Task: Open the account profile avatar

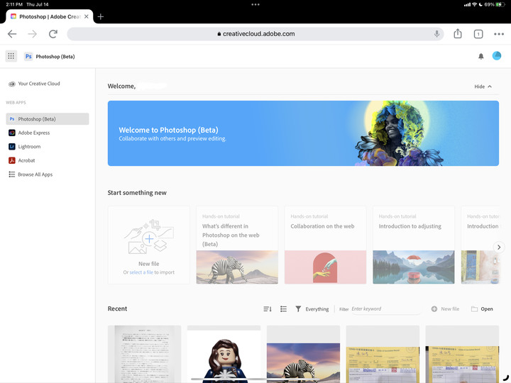Action: point(497,56)
